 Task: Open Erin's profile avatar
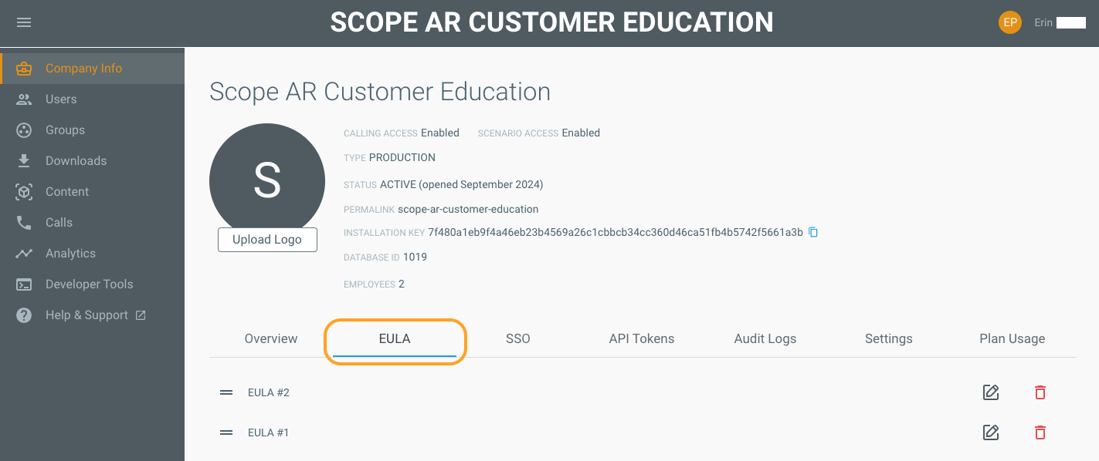click(1009, 22)
